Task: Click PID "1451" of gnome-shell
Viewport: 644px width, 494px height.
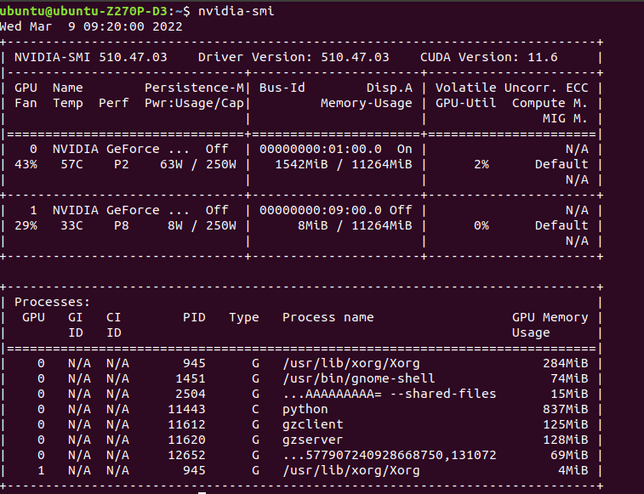Action: pos(191,378)
